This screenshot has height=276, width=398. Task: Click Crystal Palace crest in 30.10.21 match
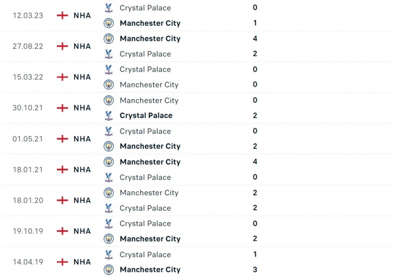coord(108,116)
